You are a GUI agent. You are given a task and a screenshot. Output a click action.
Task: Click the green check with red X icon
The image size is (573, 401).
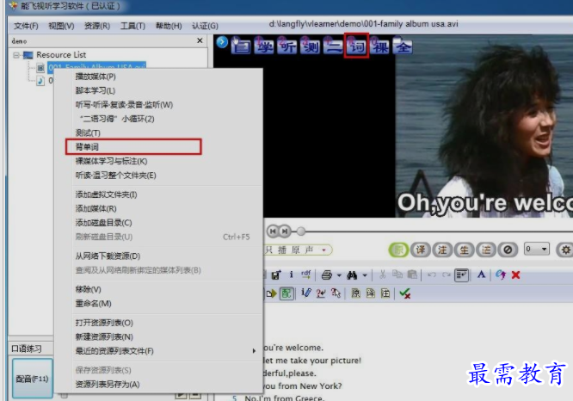pos(405,293)
